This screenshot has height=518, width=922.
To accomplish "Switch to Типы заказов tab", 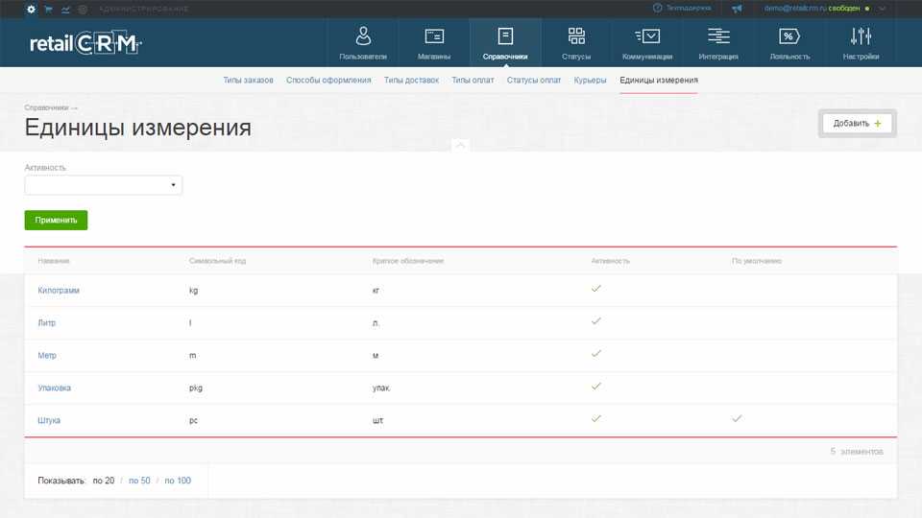I will 248,80.
